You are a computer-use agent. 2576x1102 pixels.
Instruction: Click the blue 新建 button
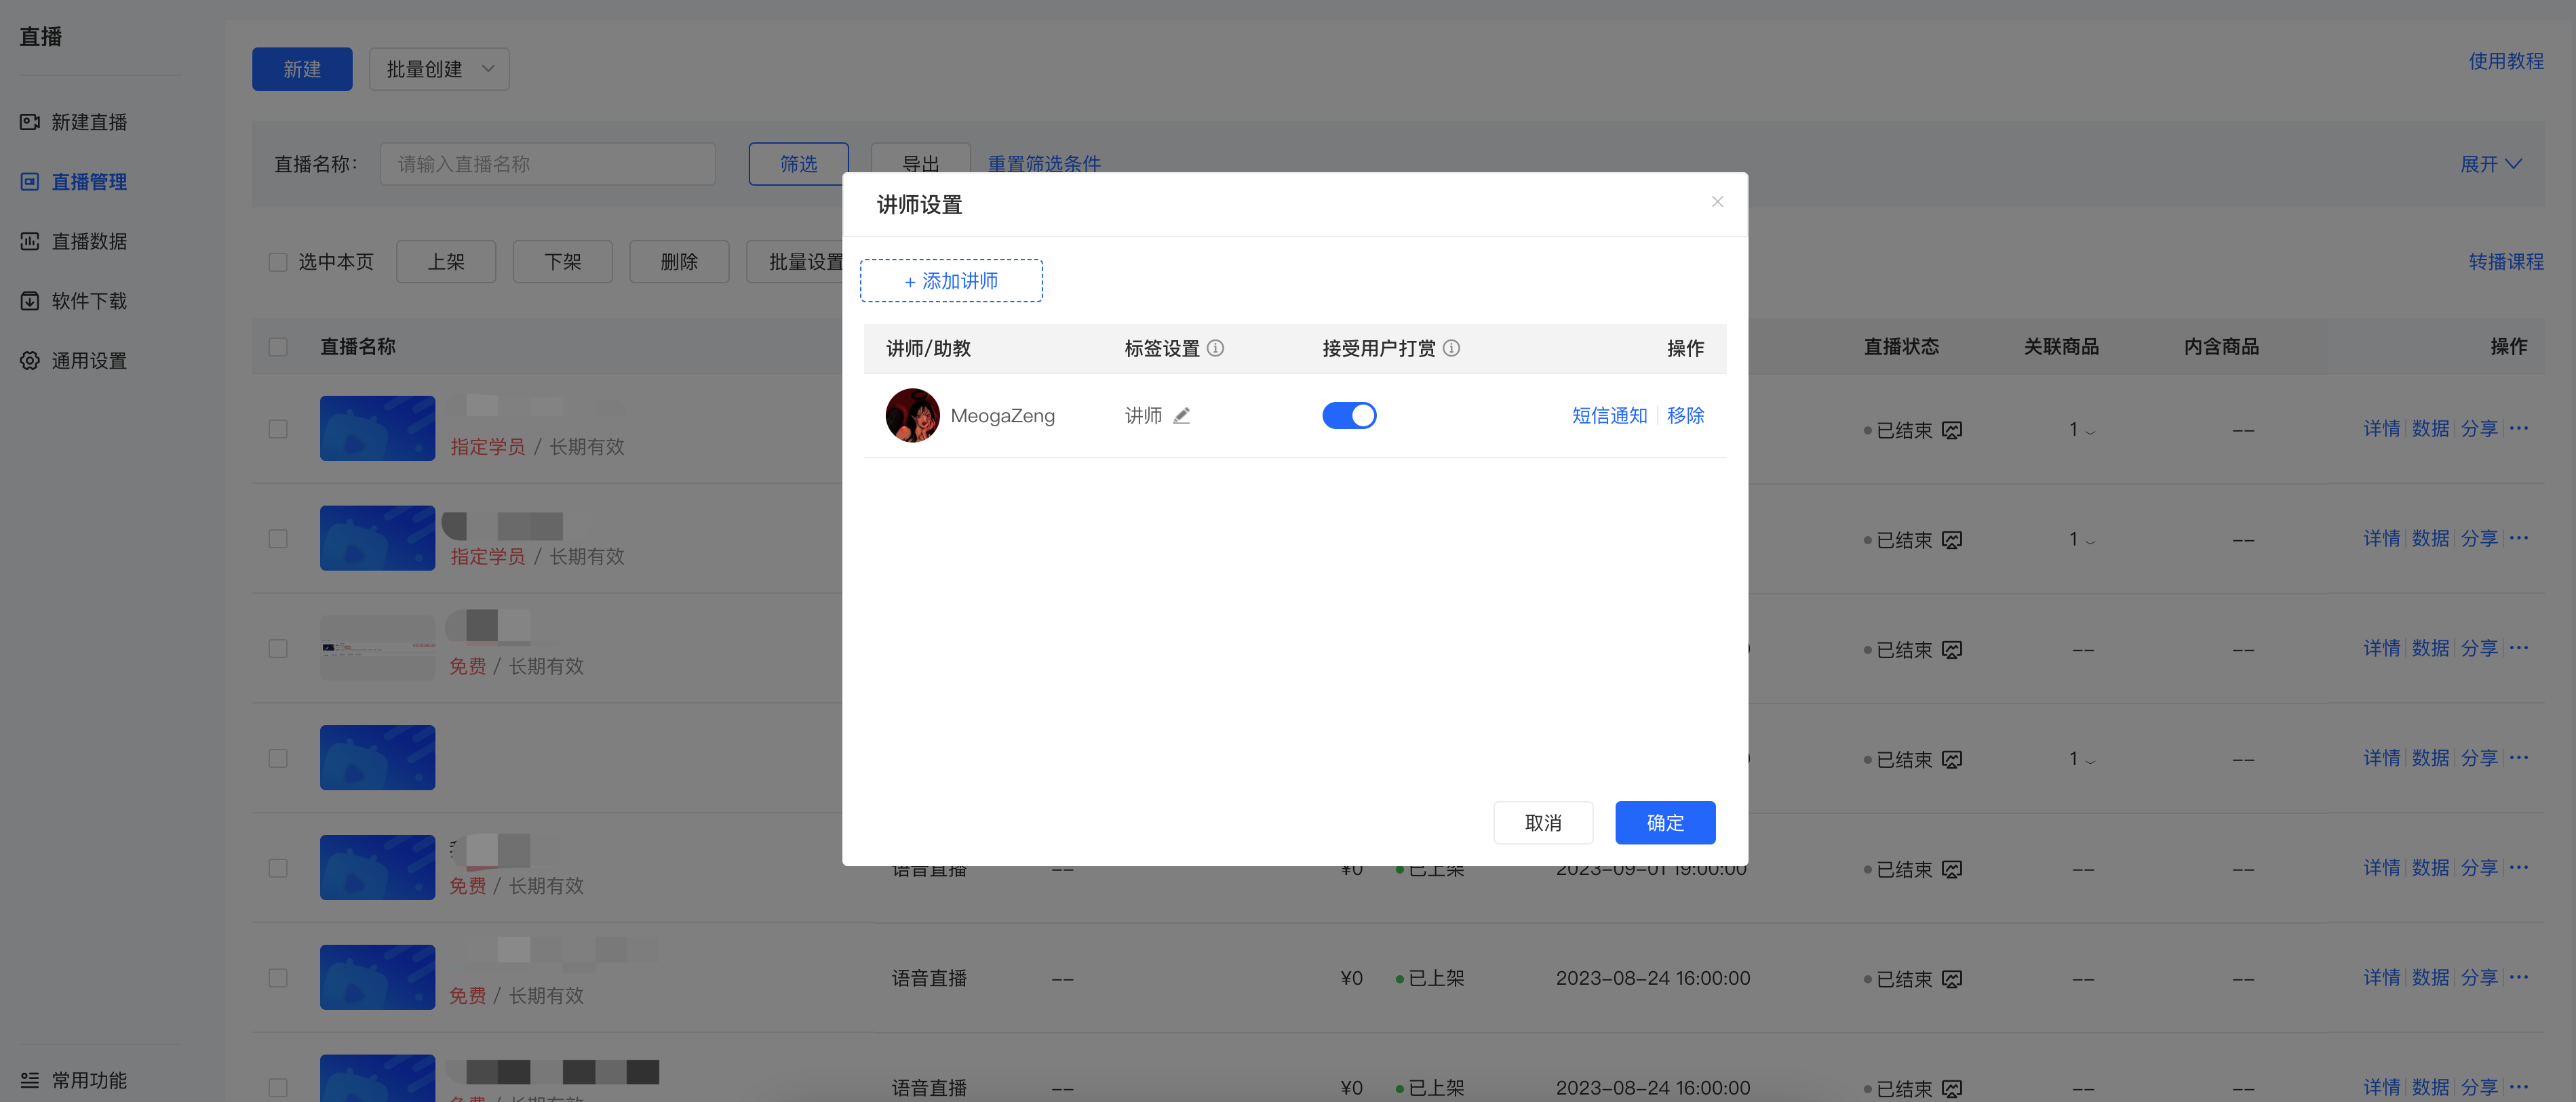(x=302, y=69)
